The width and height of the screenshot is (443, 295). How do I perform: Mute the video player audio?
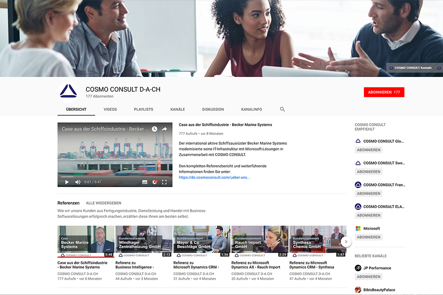(78, 182)
